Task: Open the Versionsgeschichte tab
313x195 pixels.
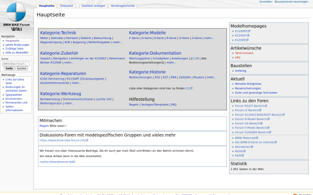Action: (x=123, y=6)
